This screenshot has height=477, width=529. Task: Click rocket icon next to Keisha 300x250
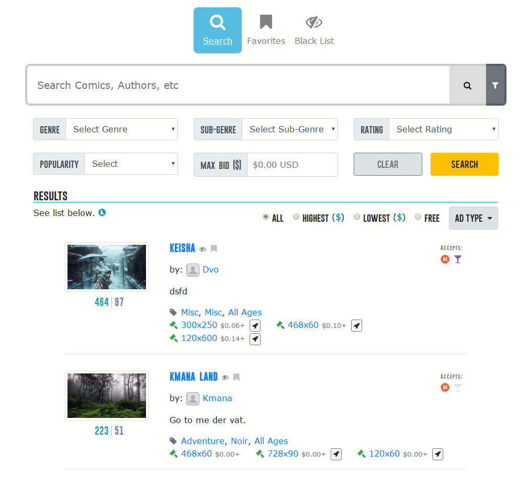(x=255, y=325)
